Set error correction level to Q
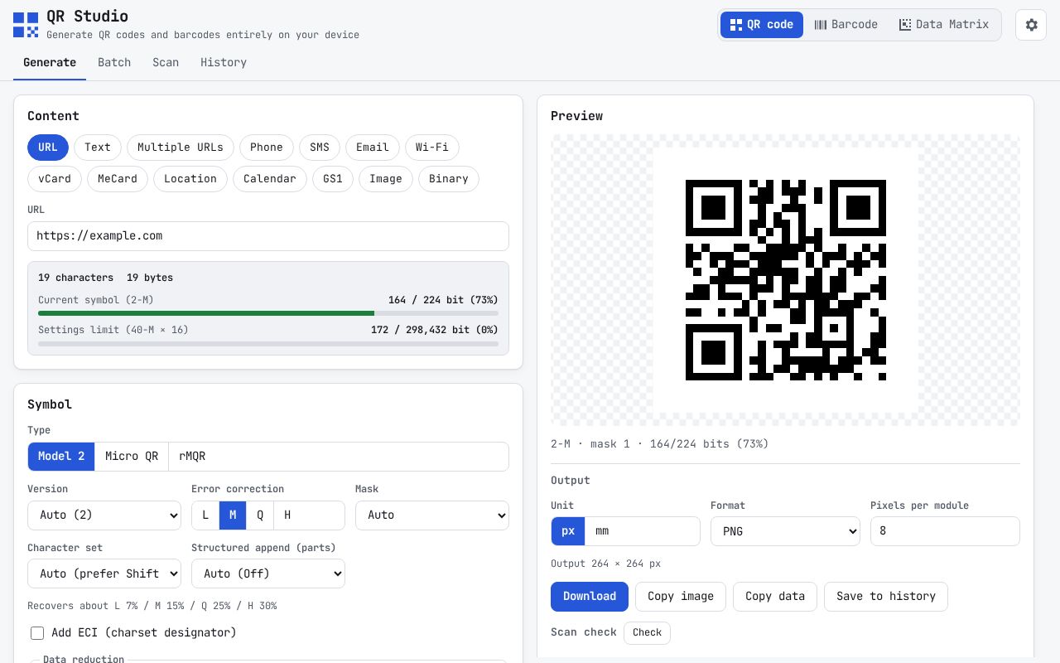This screenshot has width=1060, height=663. pyautogui.click(x=260, y=515)
